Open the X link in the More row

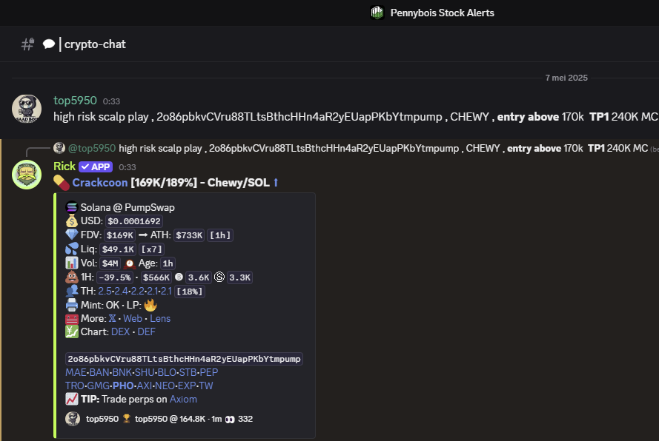tap(112, 318)
